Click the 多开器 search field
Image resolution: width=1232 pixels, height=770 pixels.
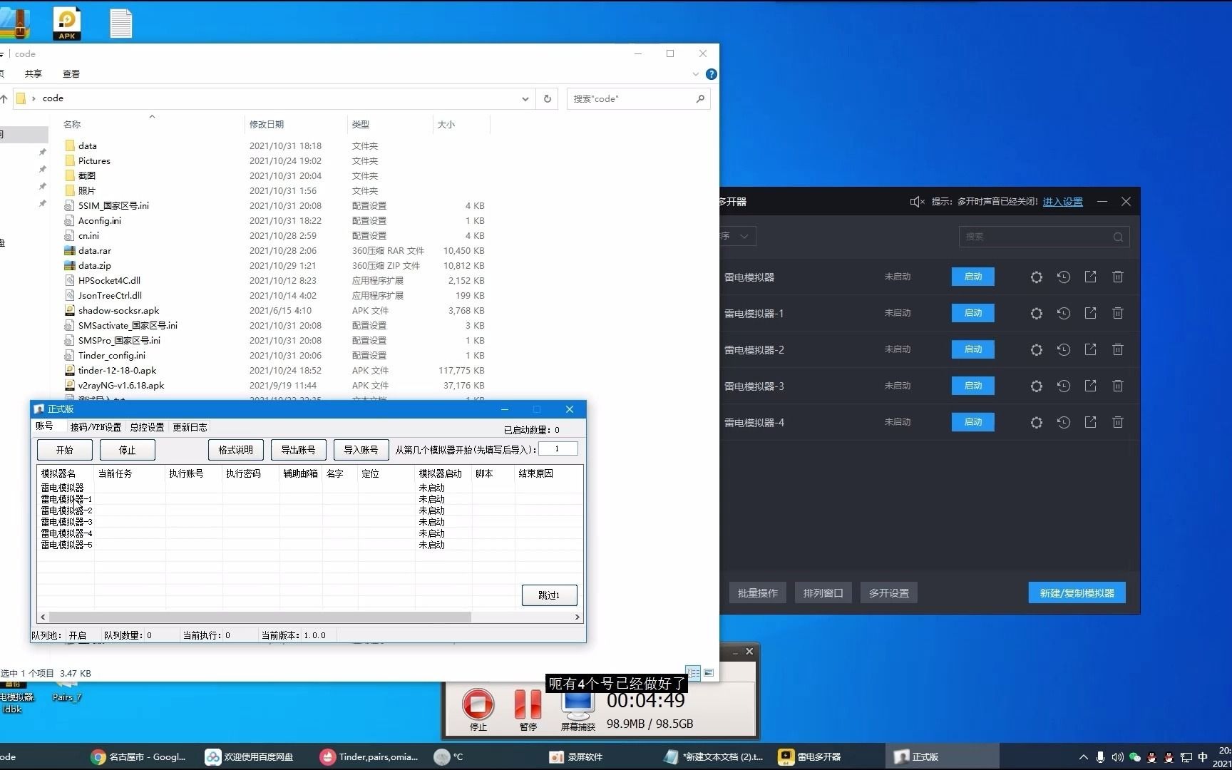1044,237
